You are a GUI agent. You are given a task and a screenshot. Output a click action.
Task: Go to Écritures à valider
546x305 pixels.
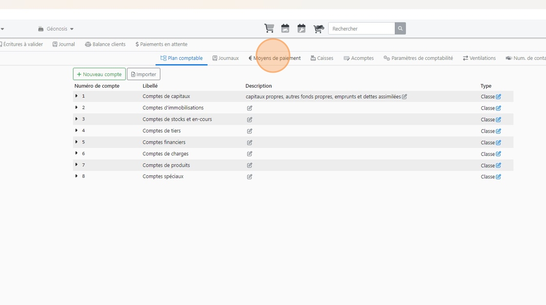(x=21, y=44)
